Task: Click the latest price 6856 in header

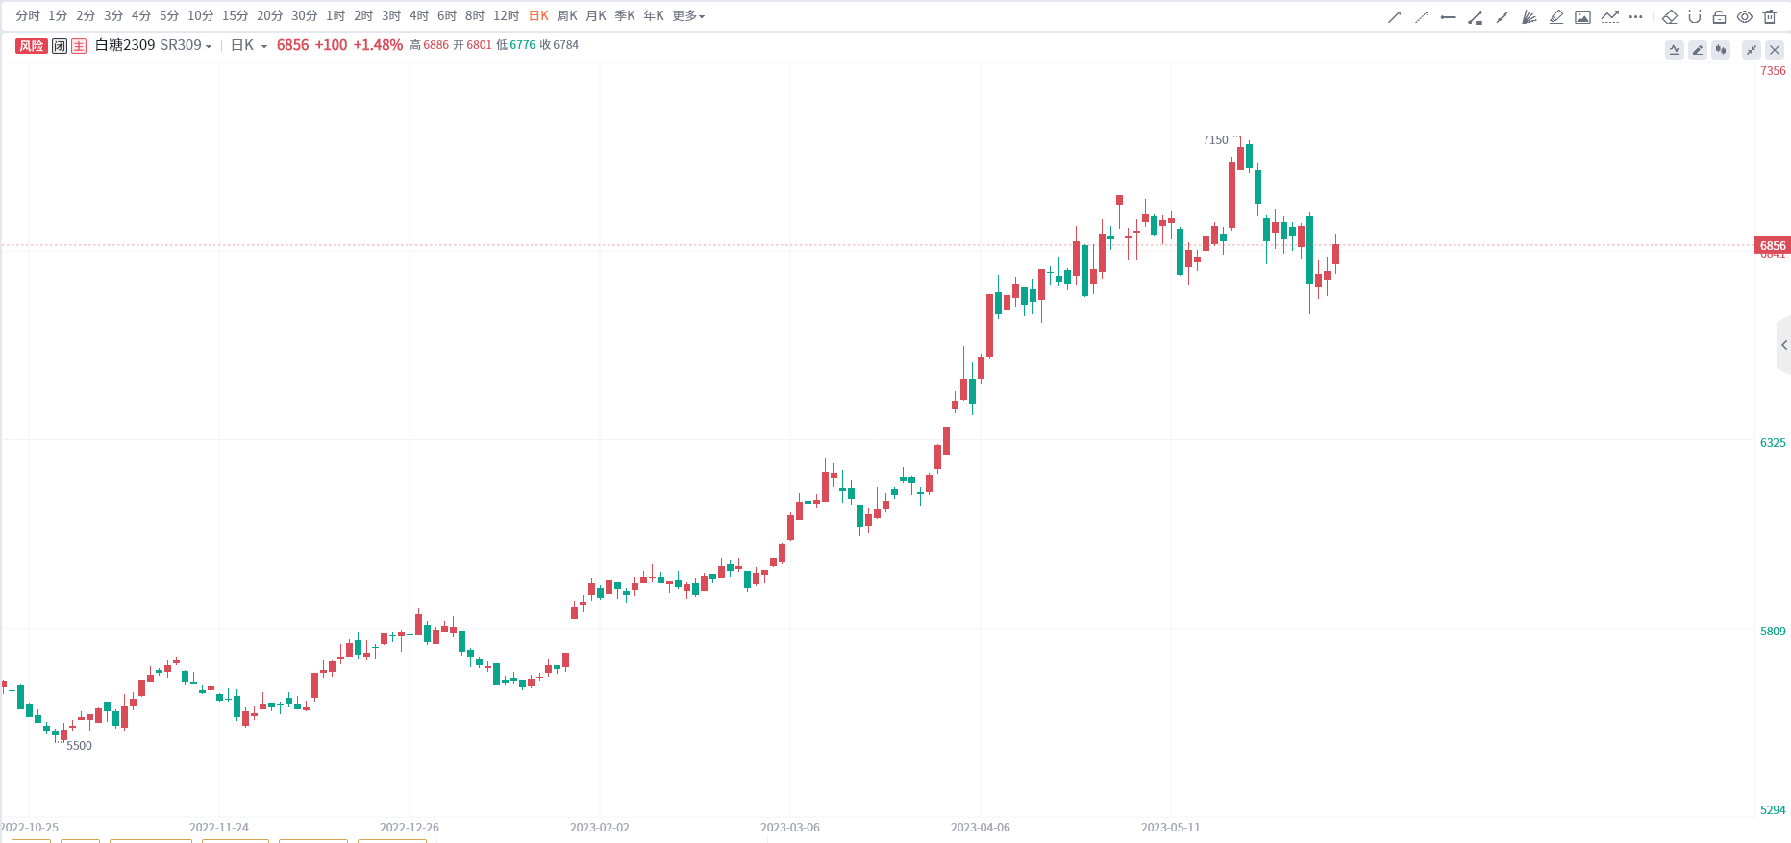Action: [x=293, y=45]
